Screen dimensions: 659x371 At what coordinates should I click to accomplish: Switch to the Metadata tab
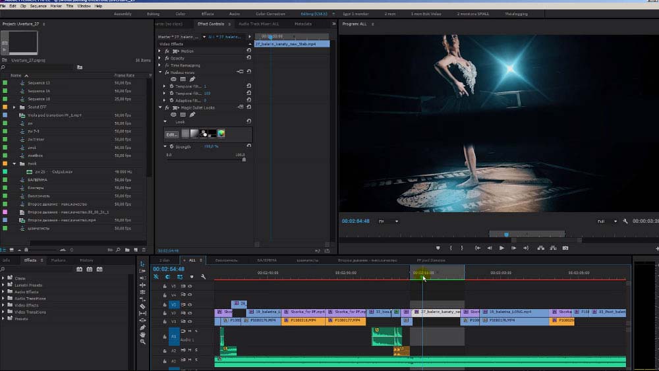click(x=303, y=24)
